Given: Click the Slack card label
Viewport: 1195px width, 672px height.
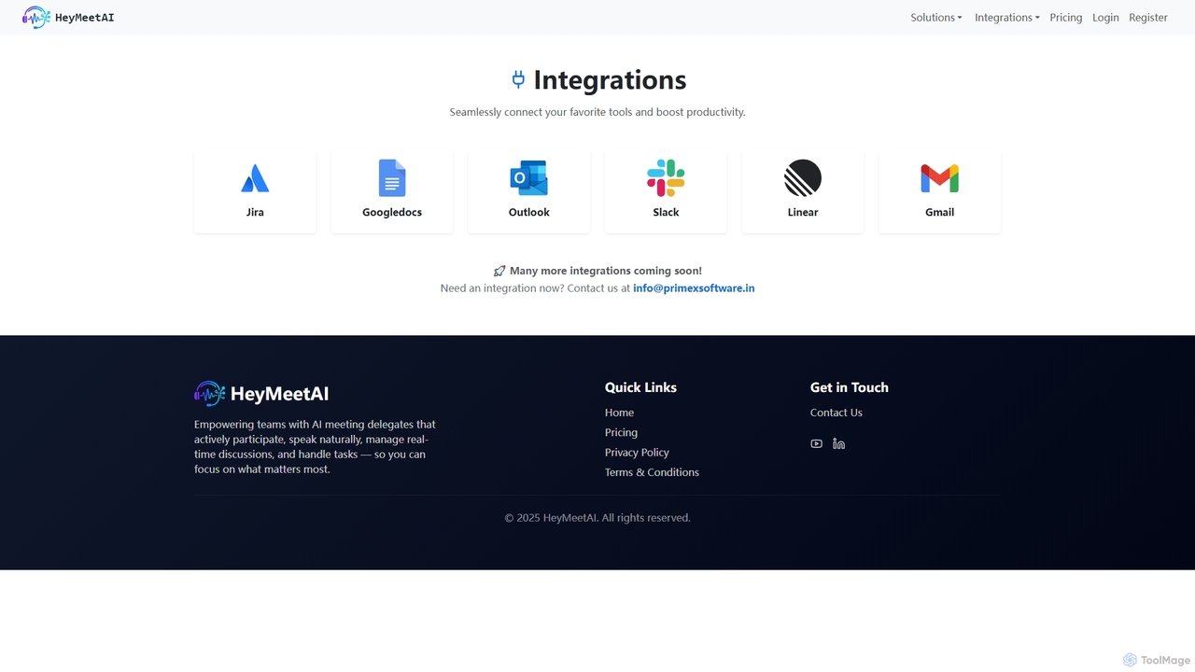Looking at the screenshot, I should coord(666,213).
